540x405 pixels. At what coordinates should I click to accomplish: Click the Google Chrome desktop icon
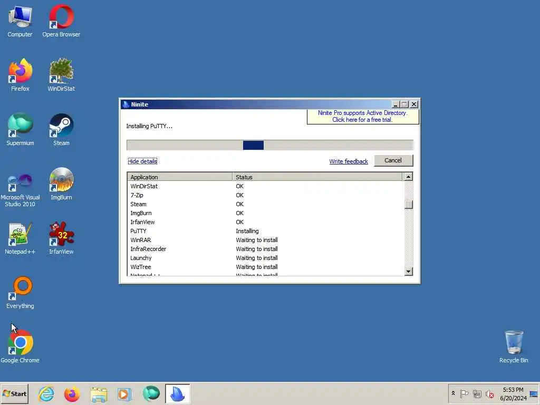pyautogui.click(x=20, y=348)
